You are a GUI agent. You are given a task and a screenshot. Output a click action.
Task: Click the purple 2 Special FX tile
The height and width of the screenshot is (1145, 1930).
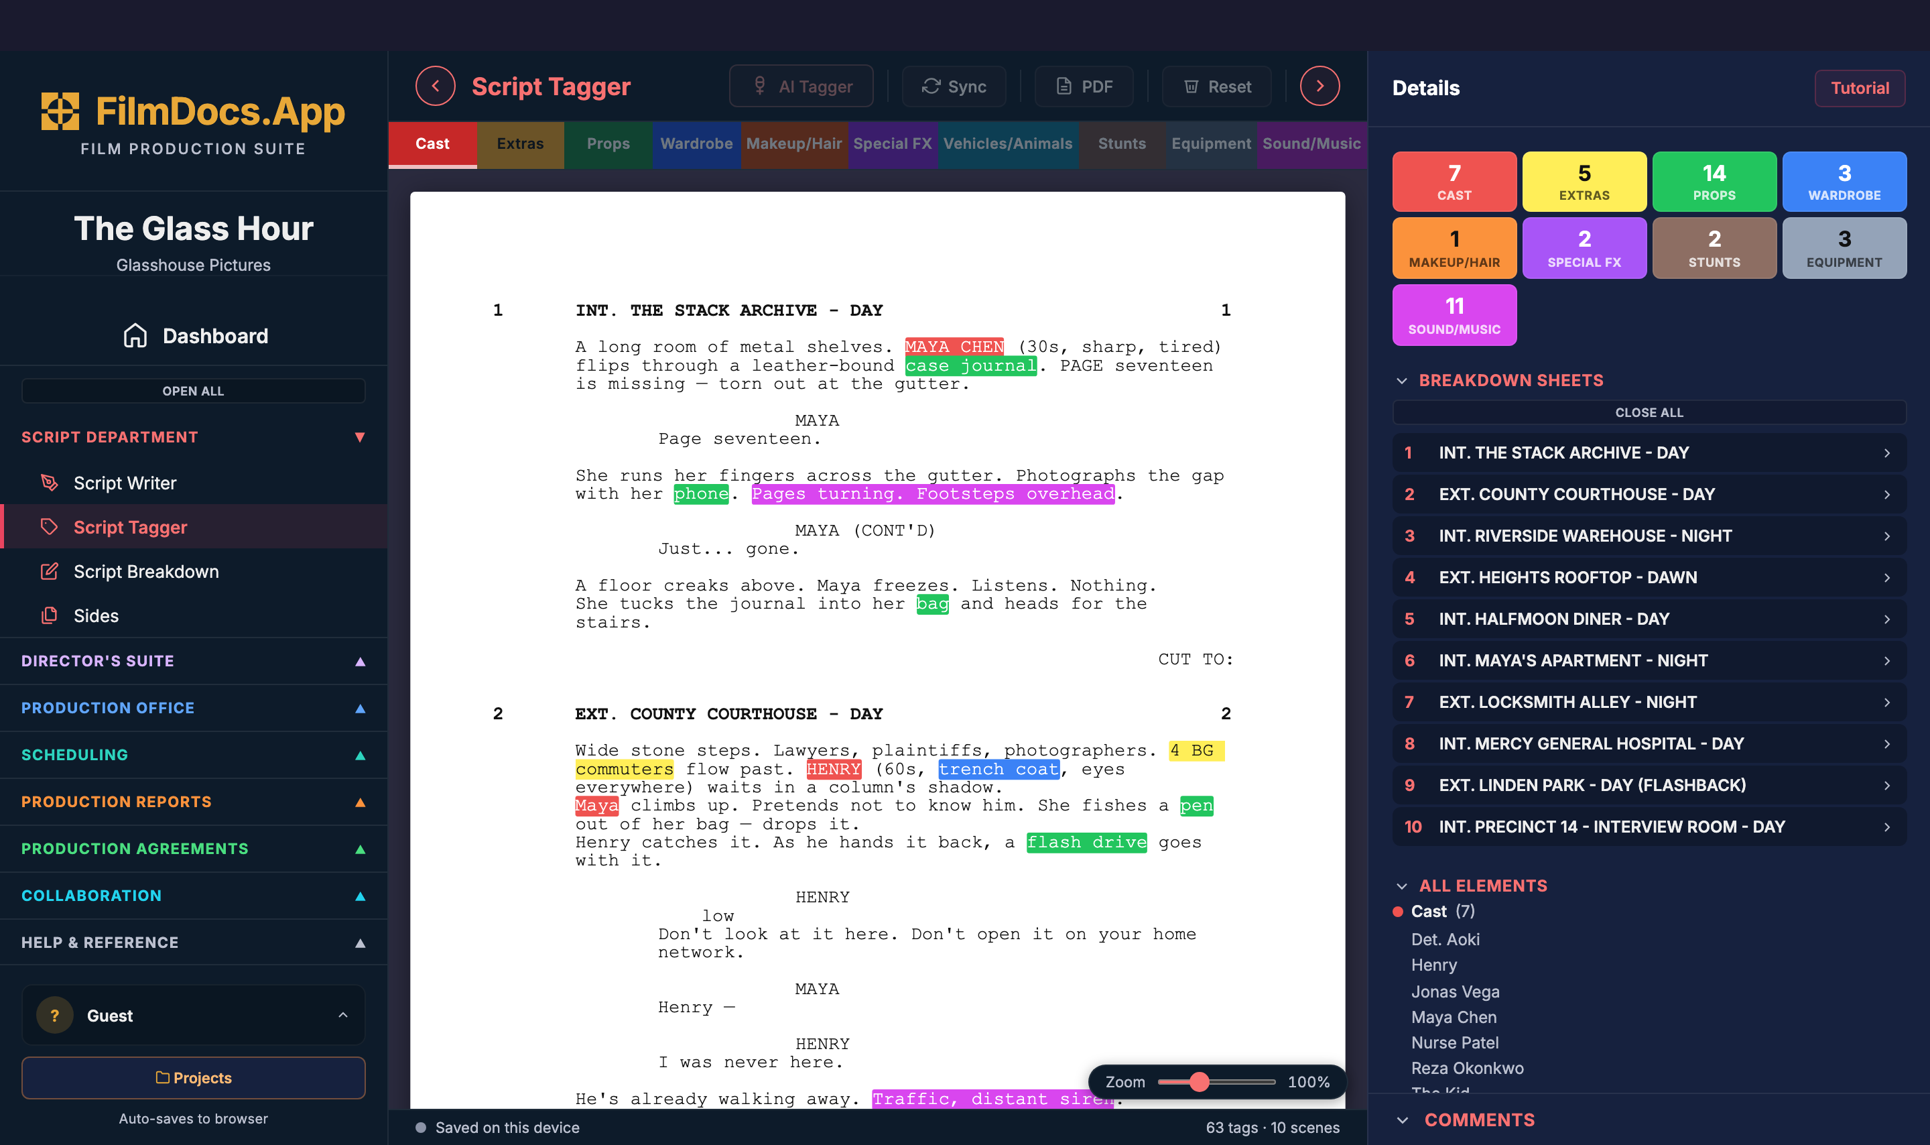1585,247
